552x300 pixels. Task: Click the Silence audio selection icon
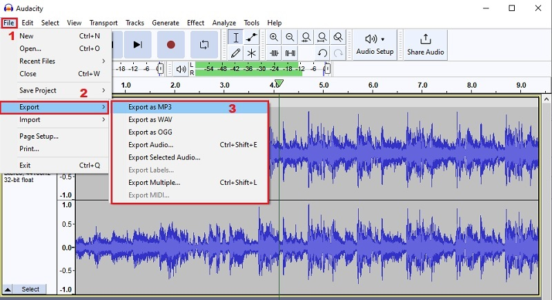[x=290, y=53]
